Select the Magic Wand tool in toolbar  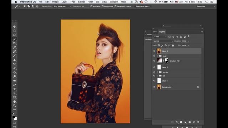(x=14, y=39)
